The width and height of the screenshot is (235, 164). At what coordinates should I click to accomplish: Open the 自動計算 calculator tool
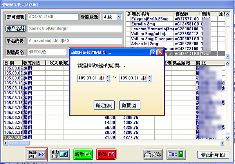click(x=60, y=154)
